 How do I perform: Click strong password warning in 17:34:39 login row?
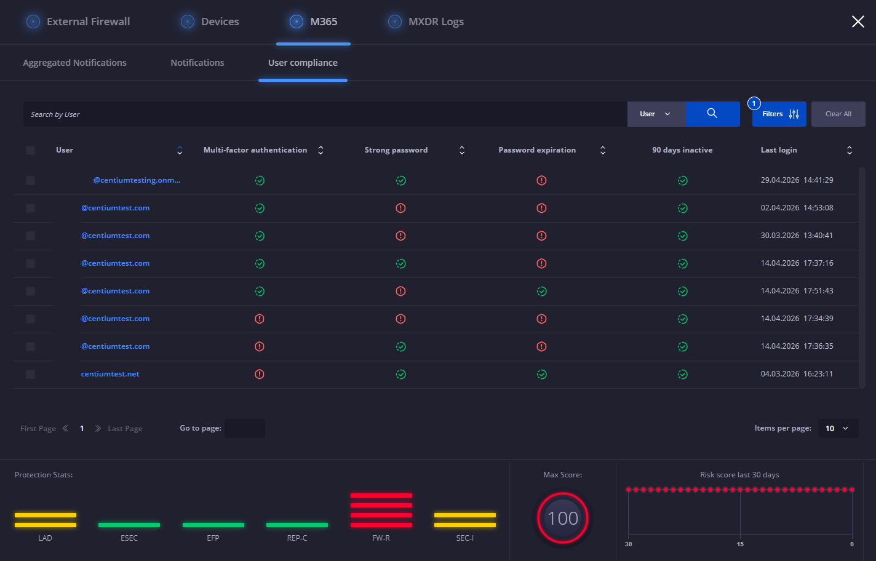pos(400,319)
